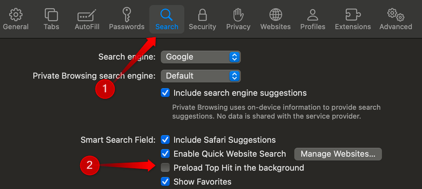Expand Private Browsing search engine dropdown
The width and height of the screenshot is (422, 189).
click(x=201, y=76)
